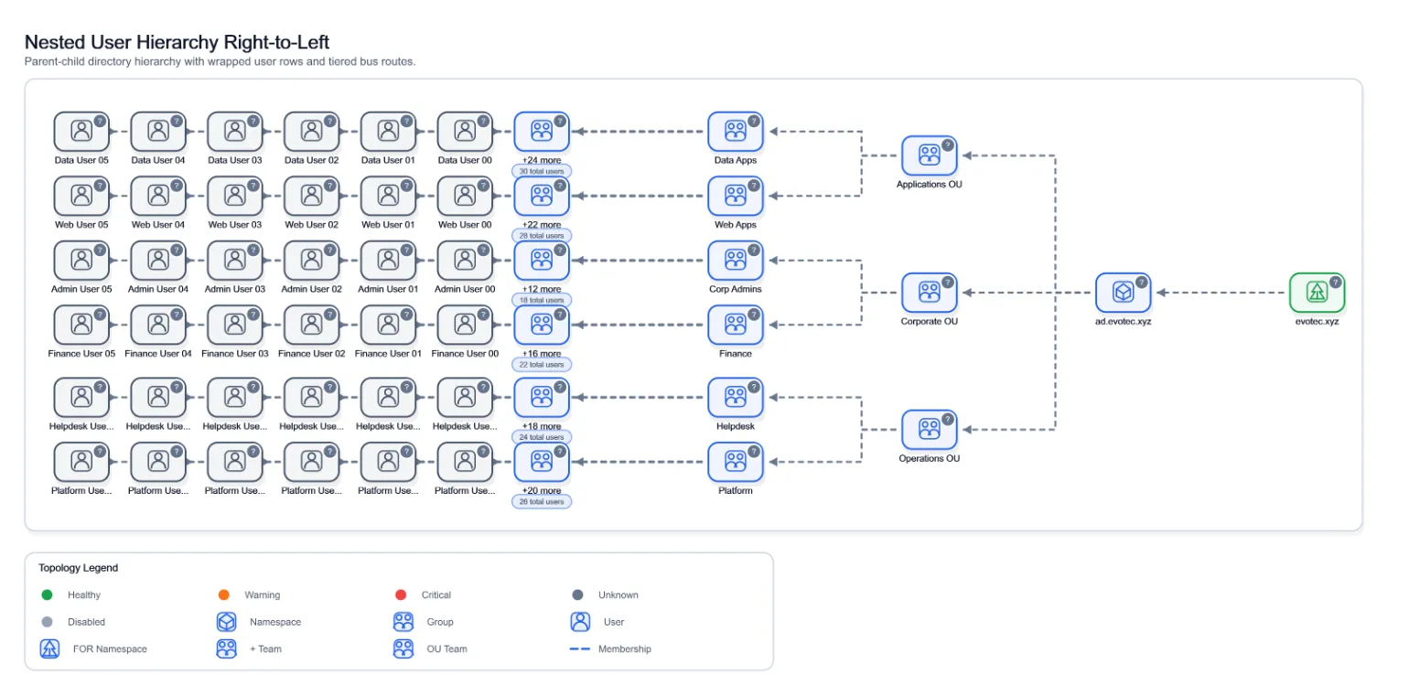
Task: Click the ad.evotec.xyz namespace node
Action: tap(1123, 293)
